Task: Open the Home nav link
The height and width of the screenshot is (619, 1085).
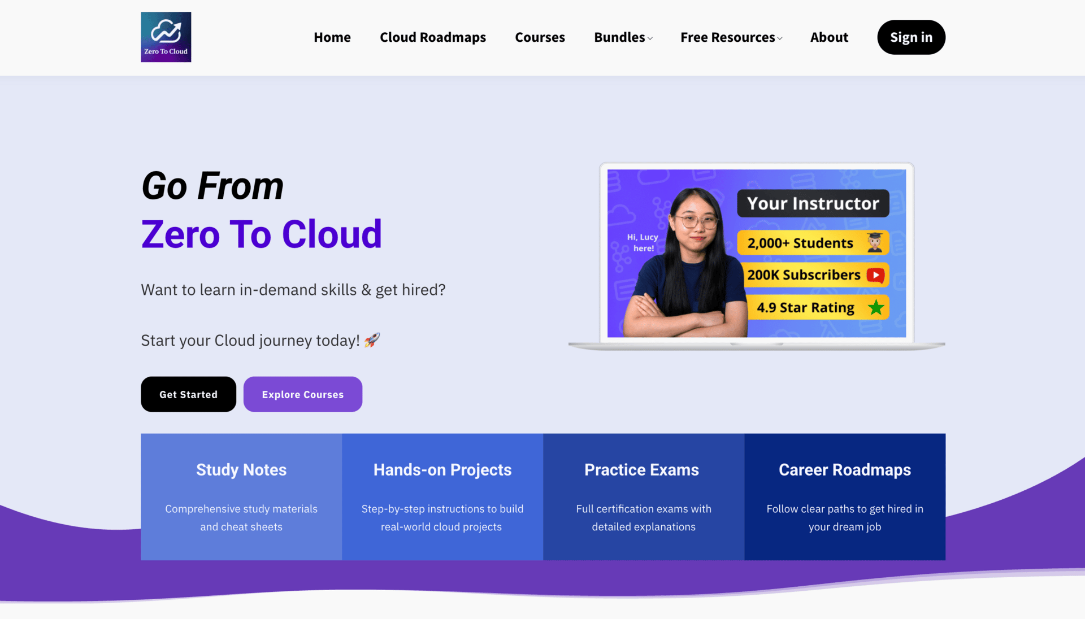Action: [x=332, y=37]
